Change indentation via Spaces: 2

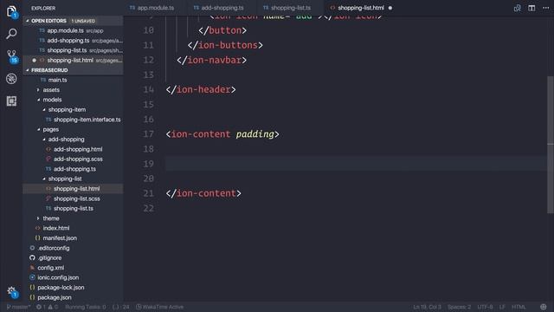click(x=459, y=307)
